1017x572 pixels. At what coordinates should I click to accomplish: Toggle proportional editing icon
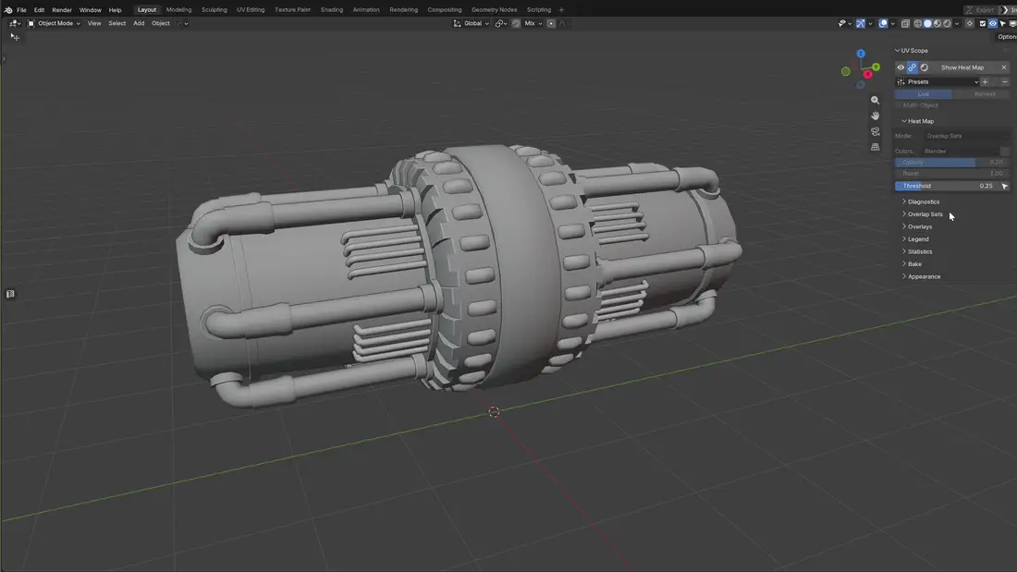tap(551, 23)
